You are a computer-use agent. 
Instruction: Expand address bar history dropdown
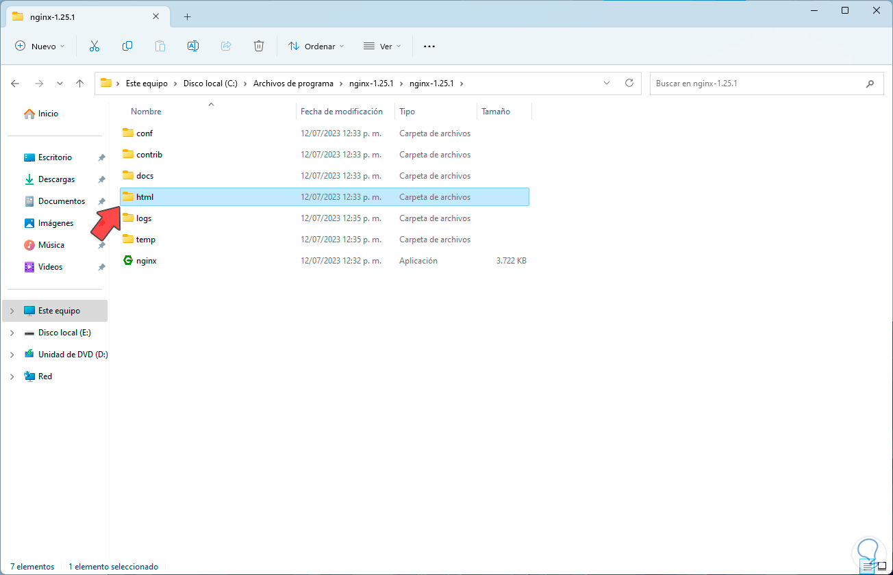click(x=607, y=83)
